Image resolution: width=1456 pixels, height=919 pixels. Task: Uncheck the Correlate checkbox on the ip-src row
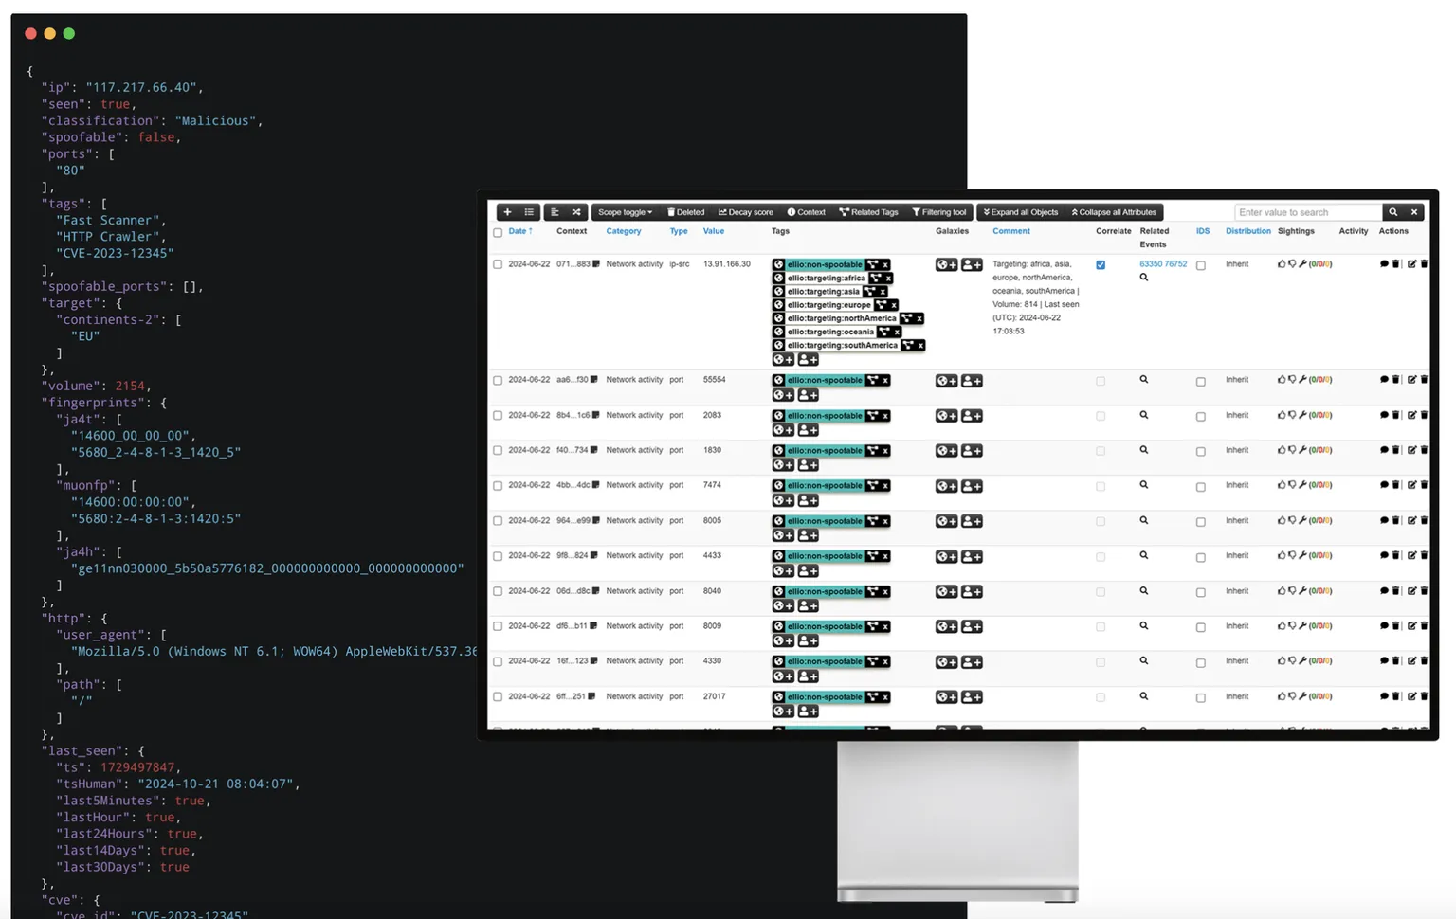click(x=1101, y=264)
